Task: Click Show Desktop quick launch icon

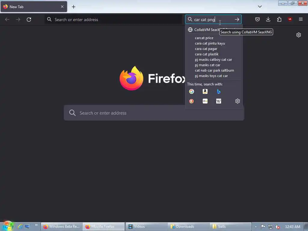Action: 27,226
